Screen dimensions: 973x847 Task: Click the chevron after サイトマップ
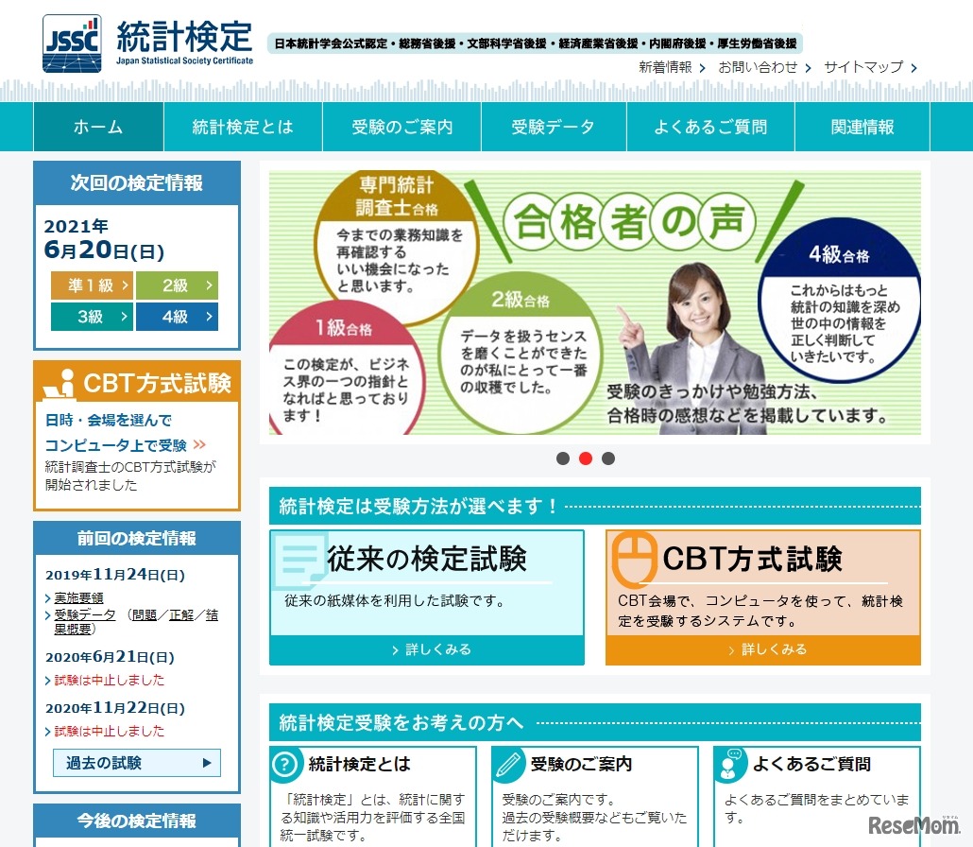913,68
